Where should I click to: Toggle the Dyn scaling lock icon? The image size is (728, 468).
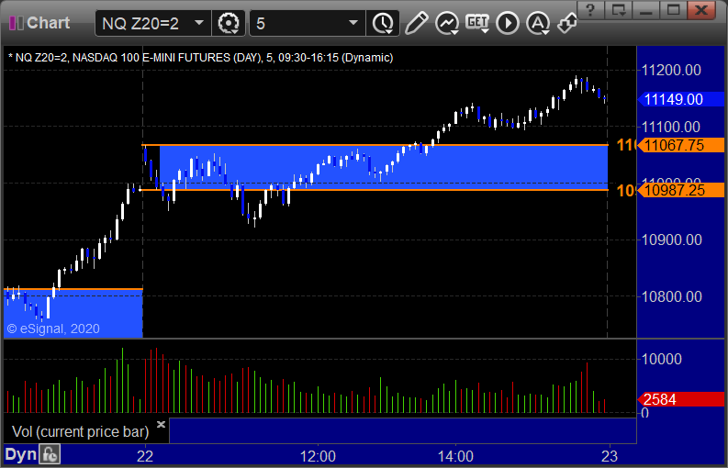coord(50,454)
